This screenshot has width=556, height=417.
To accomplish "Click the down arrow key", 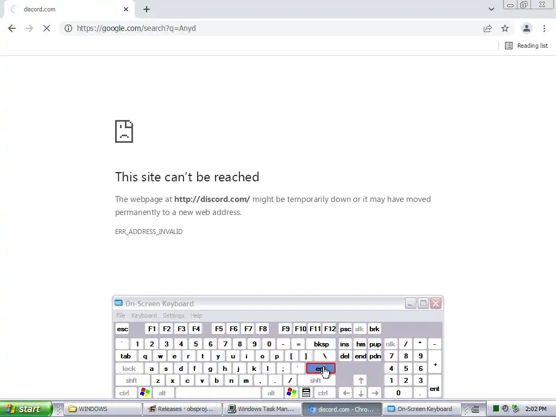I will [361, 393].
